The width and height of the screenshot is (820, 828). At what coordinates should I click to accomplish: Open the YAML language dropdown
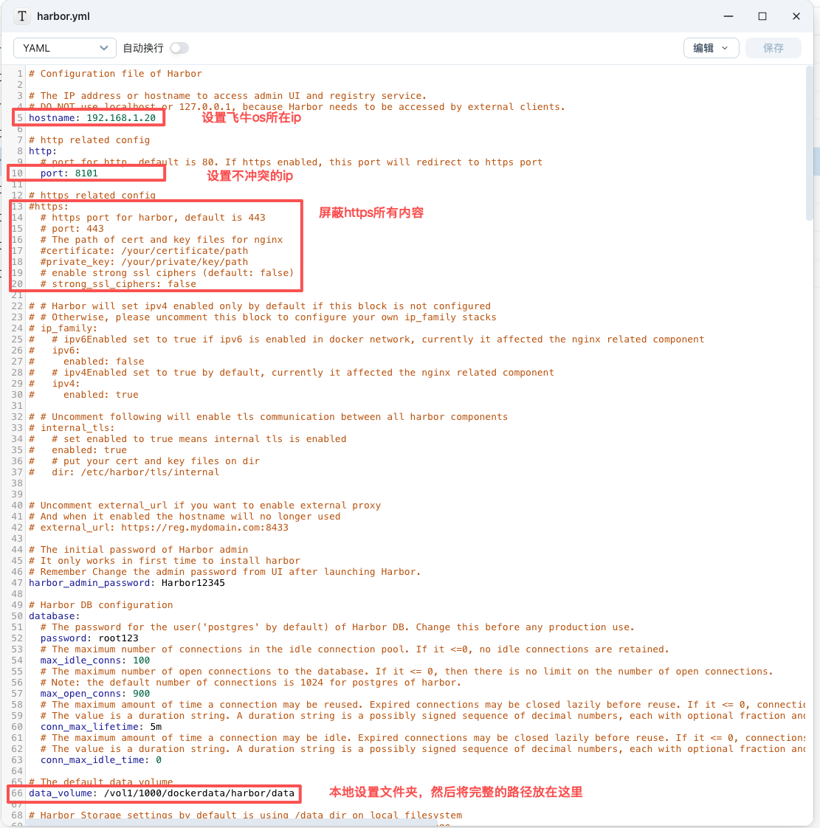pyautogui.click(x=65, y=48)
